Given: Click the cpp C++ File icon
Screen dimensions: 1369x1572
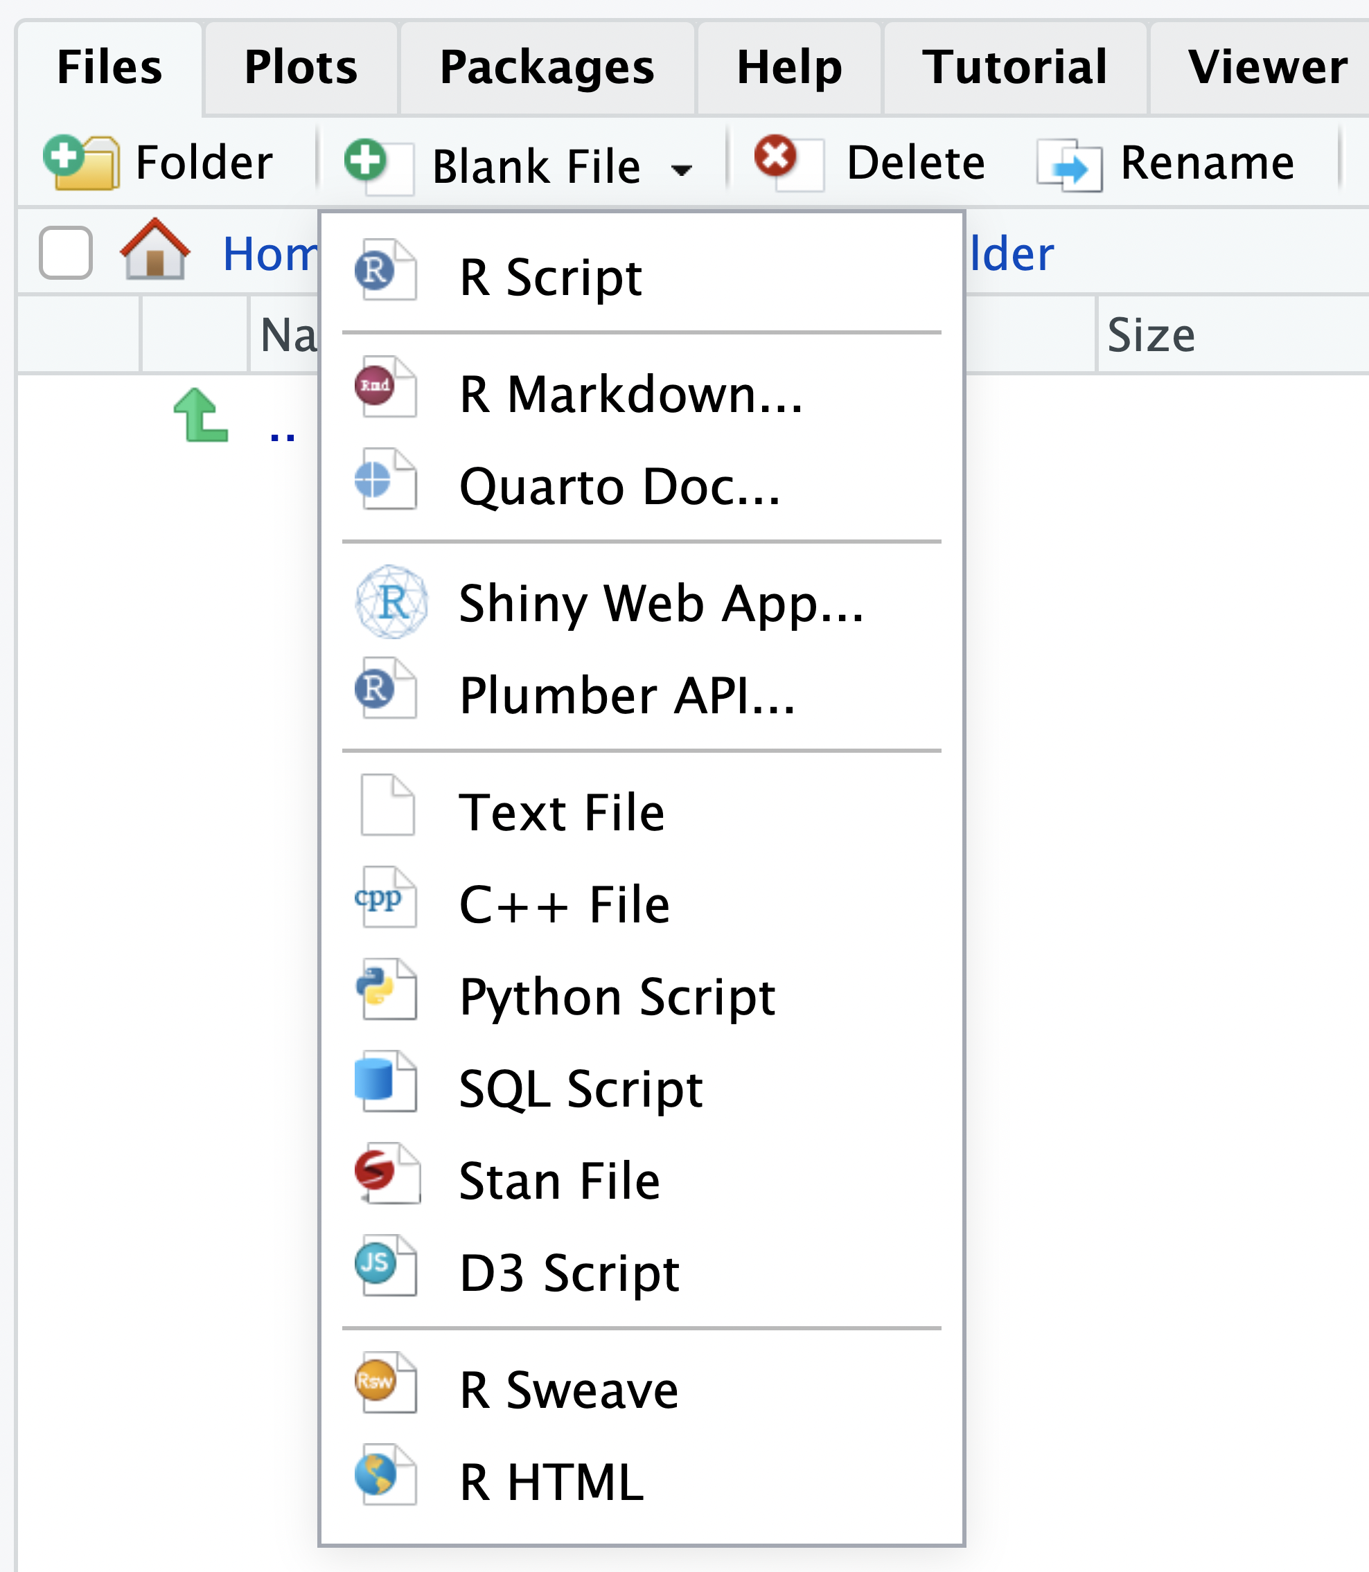Looking at the screenshot, I should pyautogui.click(x=386, y=898).
